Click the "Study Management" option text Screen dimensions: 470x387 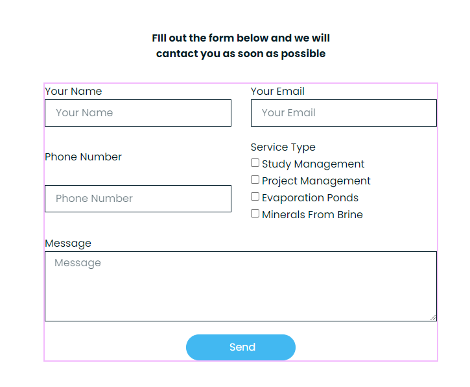coord(313,164)
